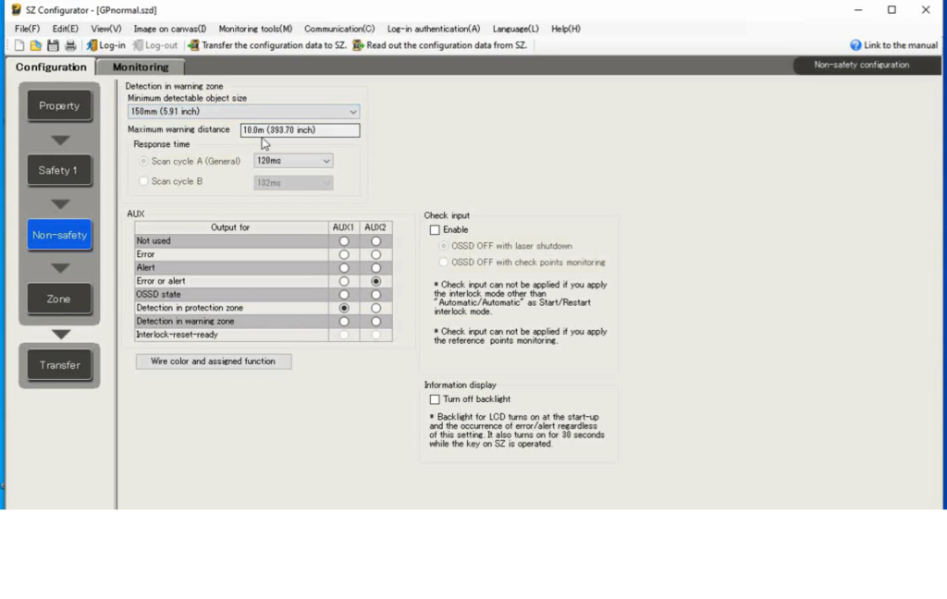The image size is (947, 599).
Task: Click the New file icon in toolbar
Action: (x=19, y=45)
